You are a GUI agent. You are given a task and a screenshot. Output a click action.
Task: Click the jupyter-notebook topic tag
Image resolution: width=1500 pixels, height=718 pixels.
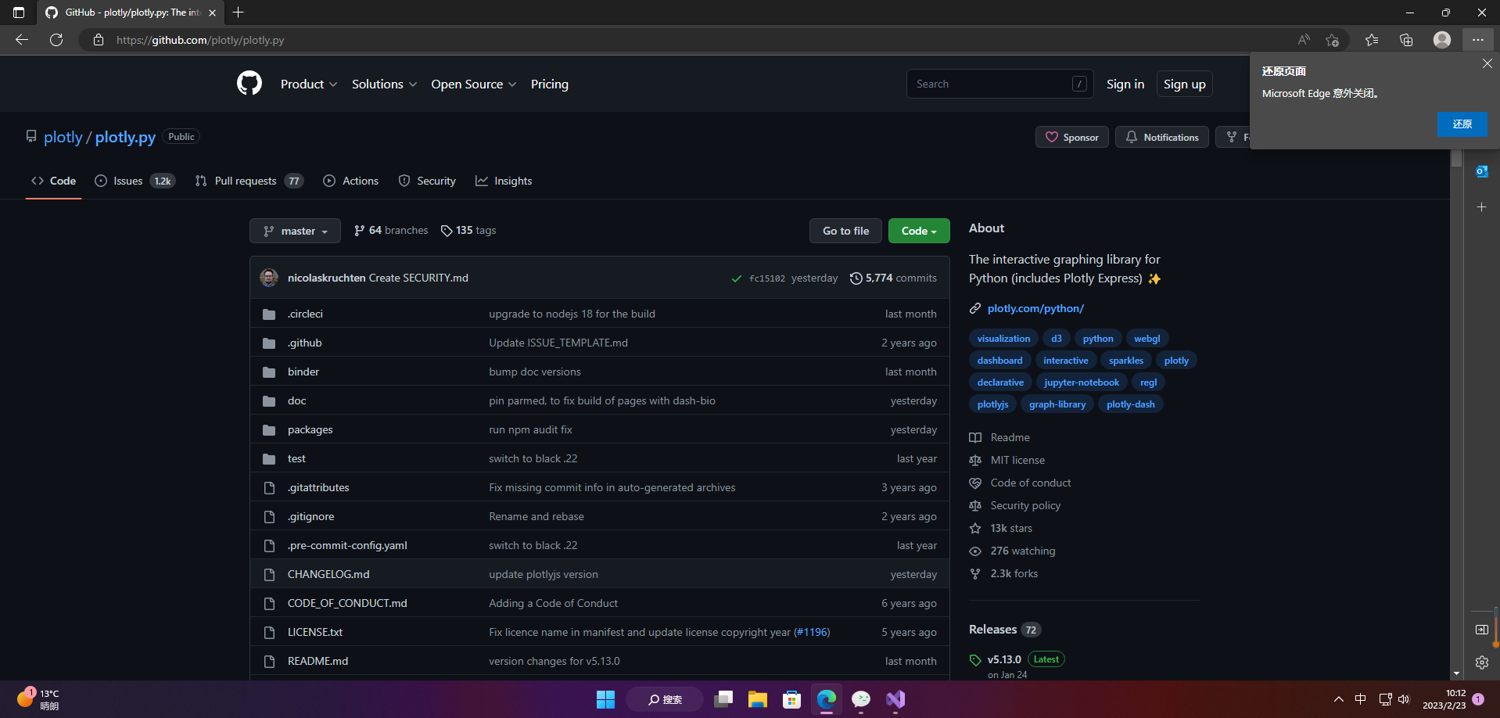point(1082,382)
